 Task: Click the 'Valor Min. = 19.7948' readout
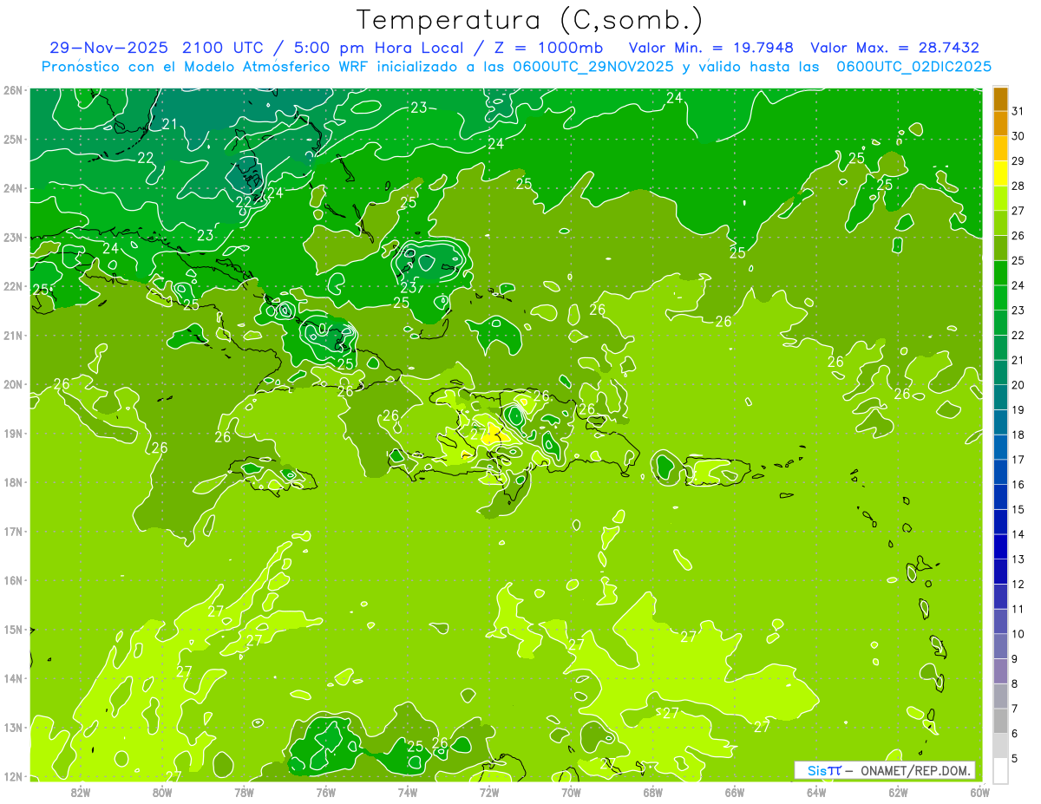pos(711,48)
